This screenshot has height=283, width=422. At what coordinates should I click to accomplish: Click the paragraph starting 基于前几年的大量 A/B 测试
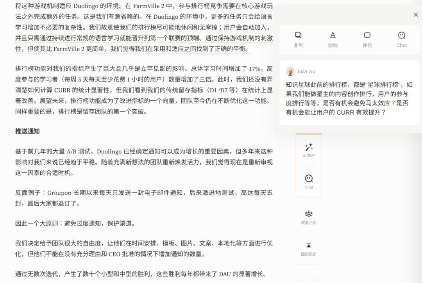144,162
